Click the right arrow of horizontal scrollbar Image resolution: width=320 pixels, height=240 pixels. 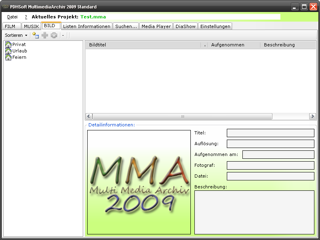[312, 116]
